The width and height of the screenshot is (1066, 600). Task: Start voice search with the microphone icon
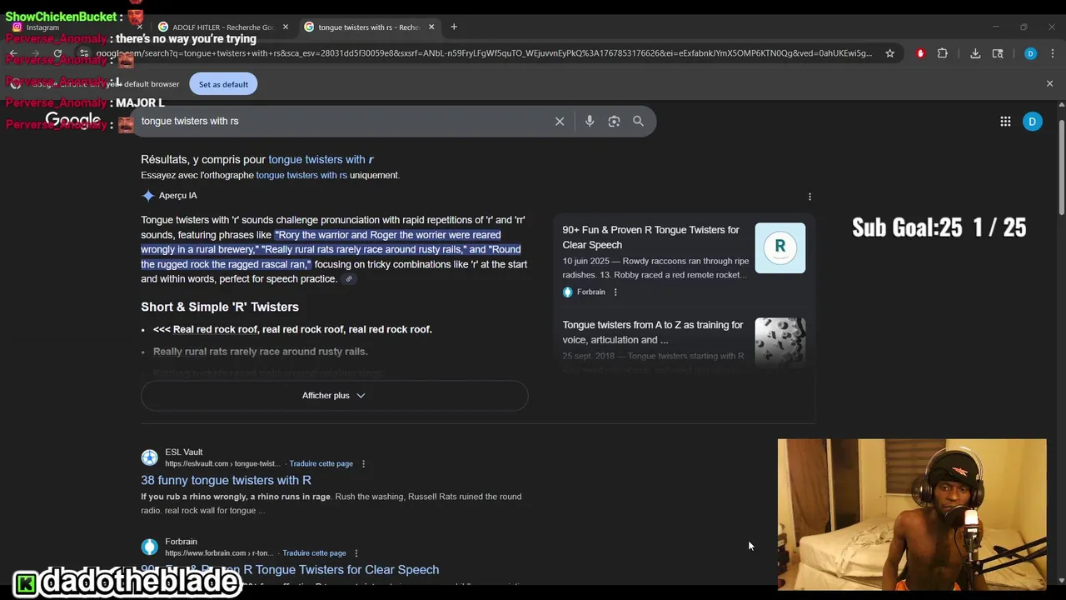pyautogui.click(x=590, y=122)
